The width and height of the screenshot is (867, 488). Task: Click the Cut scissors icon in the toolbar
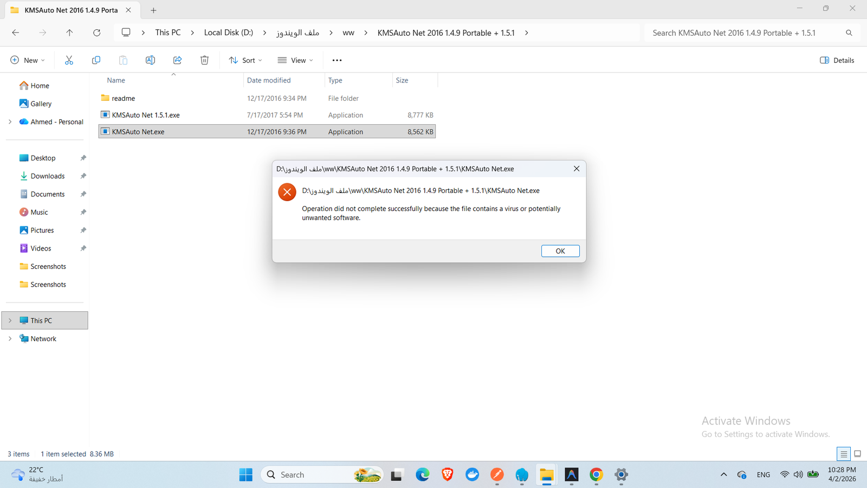pos(69,60)
